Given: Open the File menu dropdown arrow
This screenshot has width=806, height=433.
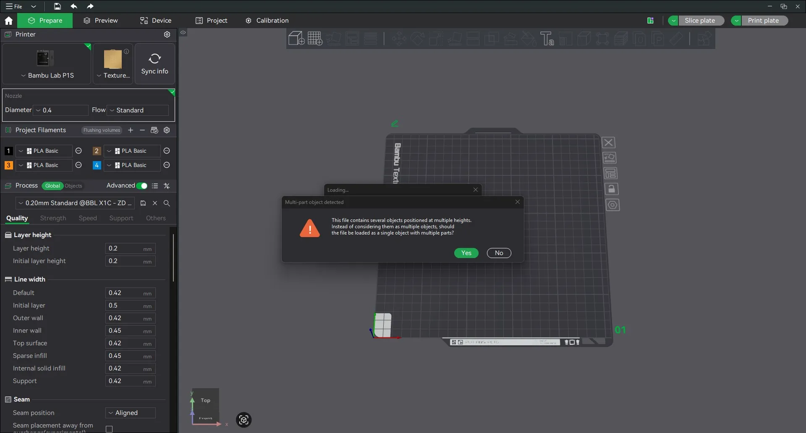Looking at the screenshot, I should [x=34, y=7].
